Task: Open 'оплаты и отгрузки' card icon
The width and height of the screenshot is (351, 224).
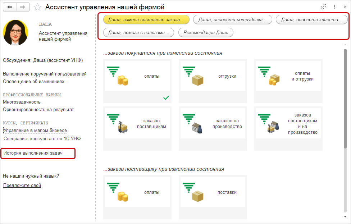Action: pyautogui.click(x=269, y=76)
